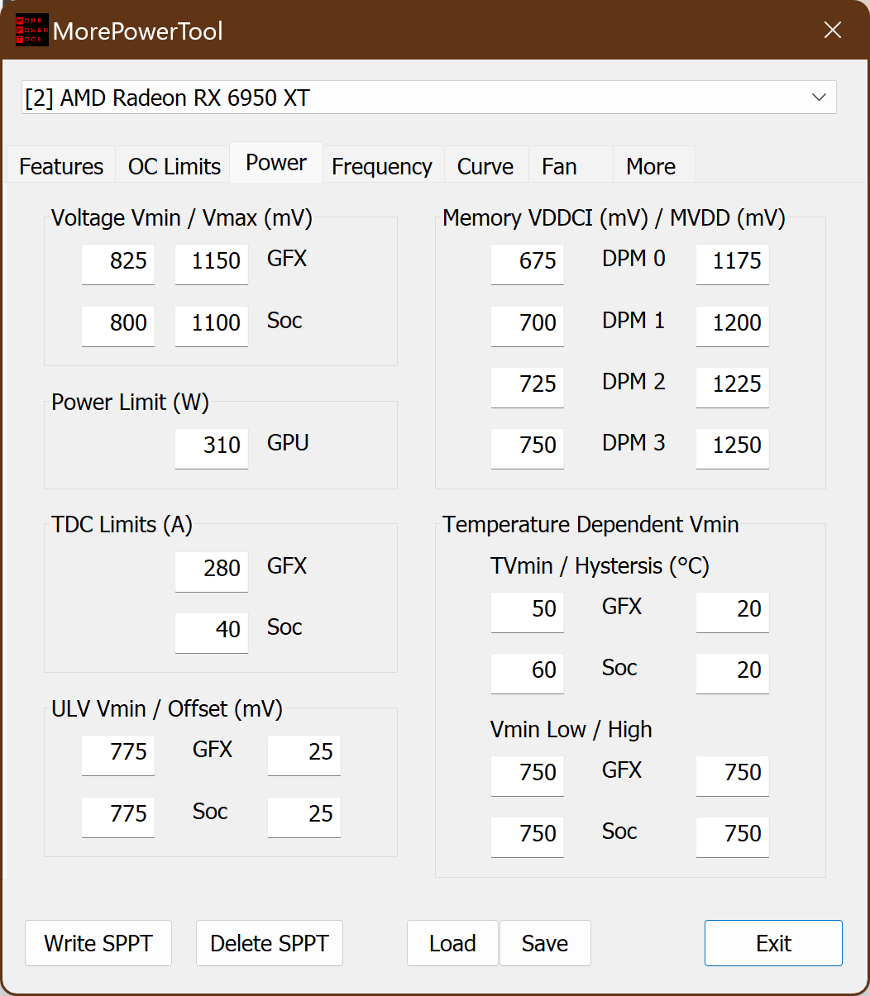
Task: Focus DPM 1 MVDD field 1200
Action: point(733,326)
